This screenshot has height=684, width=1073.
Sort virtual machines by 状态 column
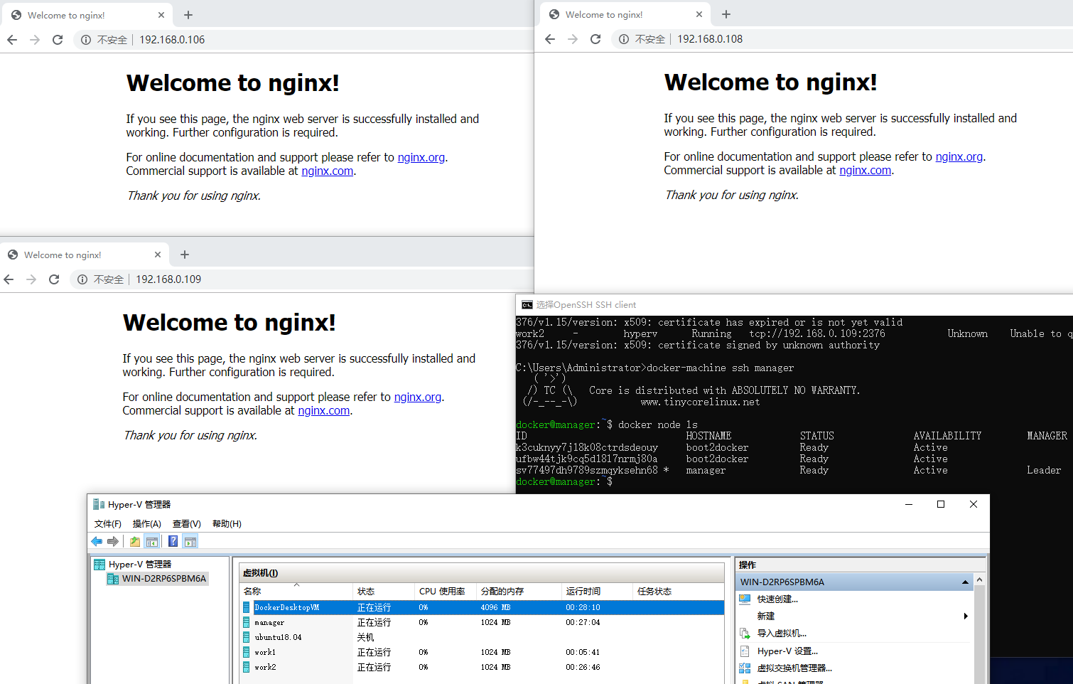(x=384, y=592)
